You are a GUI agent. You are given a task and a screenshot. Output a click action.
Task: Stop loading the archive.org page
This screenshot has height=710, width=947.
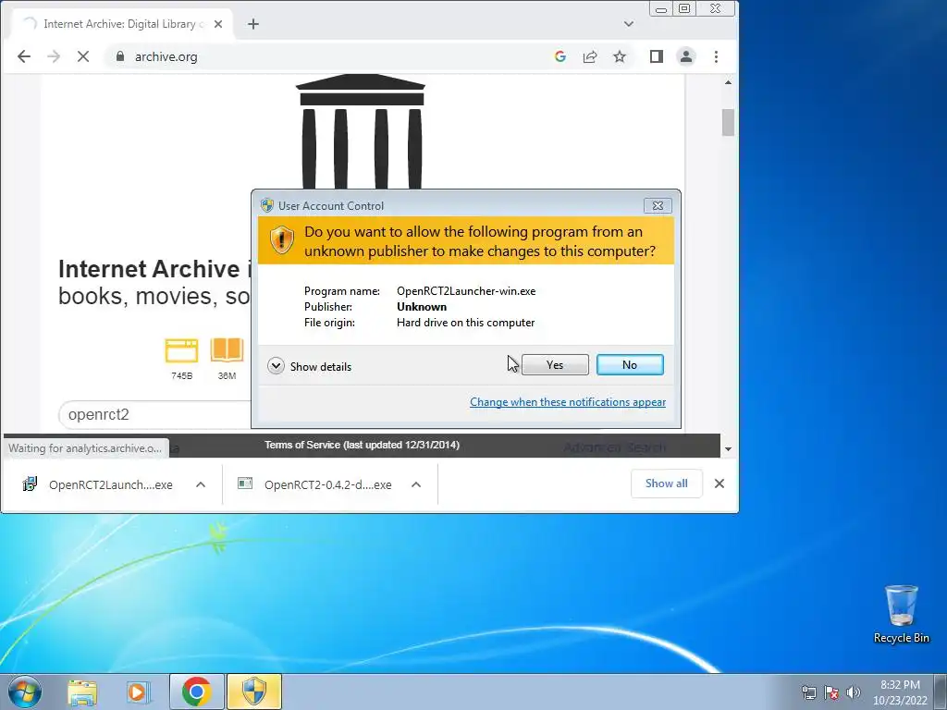(82, 56)
